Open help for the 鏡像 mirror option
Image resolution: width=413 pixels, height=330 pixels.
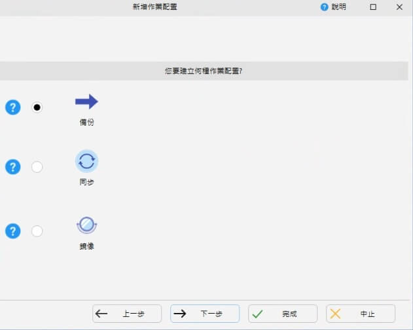(x=13, y=231)
